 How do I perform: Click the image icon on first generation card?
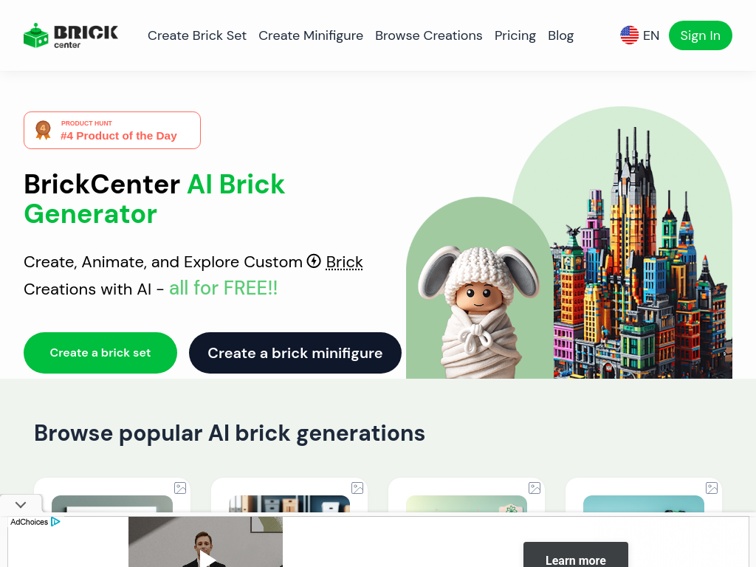coord(180,488)
